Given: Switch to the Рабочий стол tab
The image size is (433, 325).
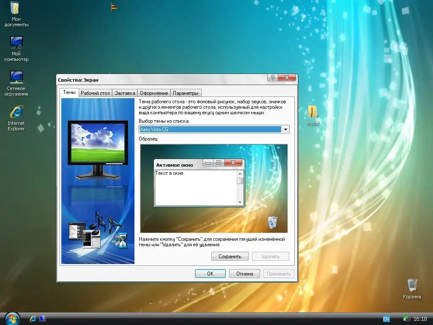Looking at the screenshot, I should click(95, 93).
